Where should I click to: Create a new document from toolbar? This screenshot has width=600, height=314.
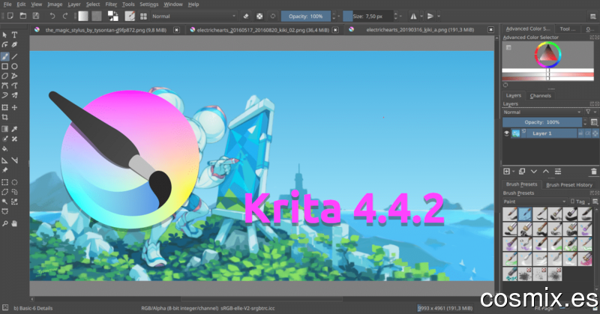pyautogui.click(x=10, y=16)
